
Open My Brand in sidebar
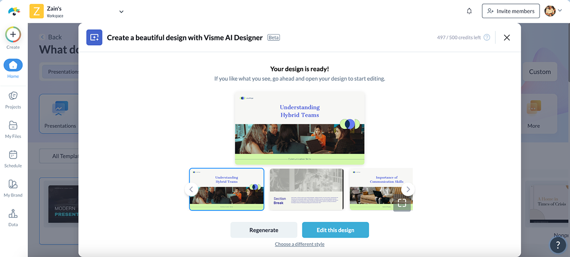(x=13, y=188)
